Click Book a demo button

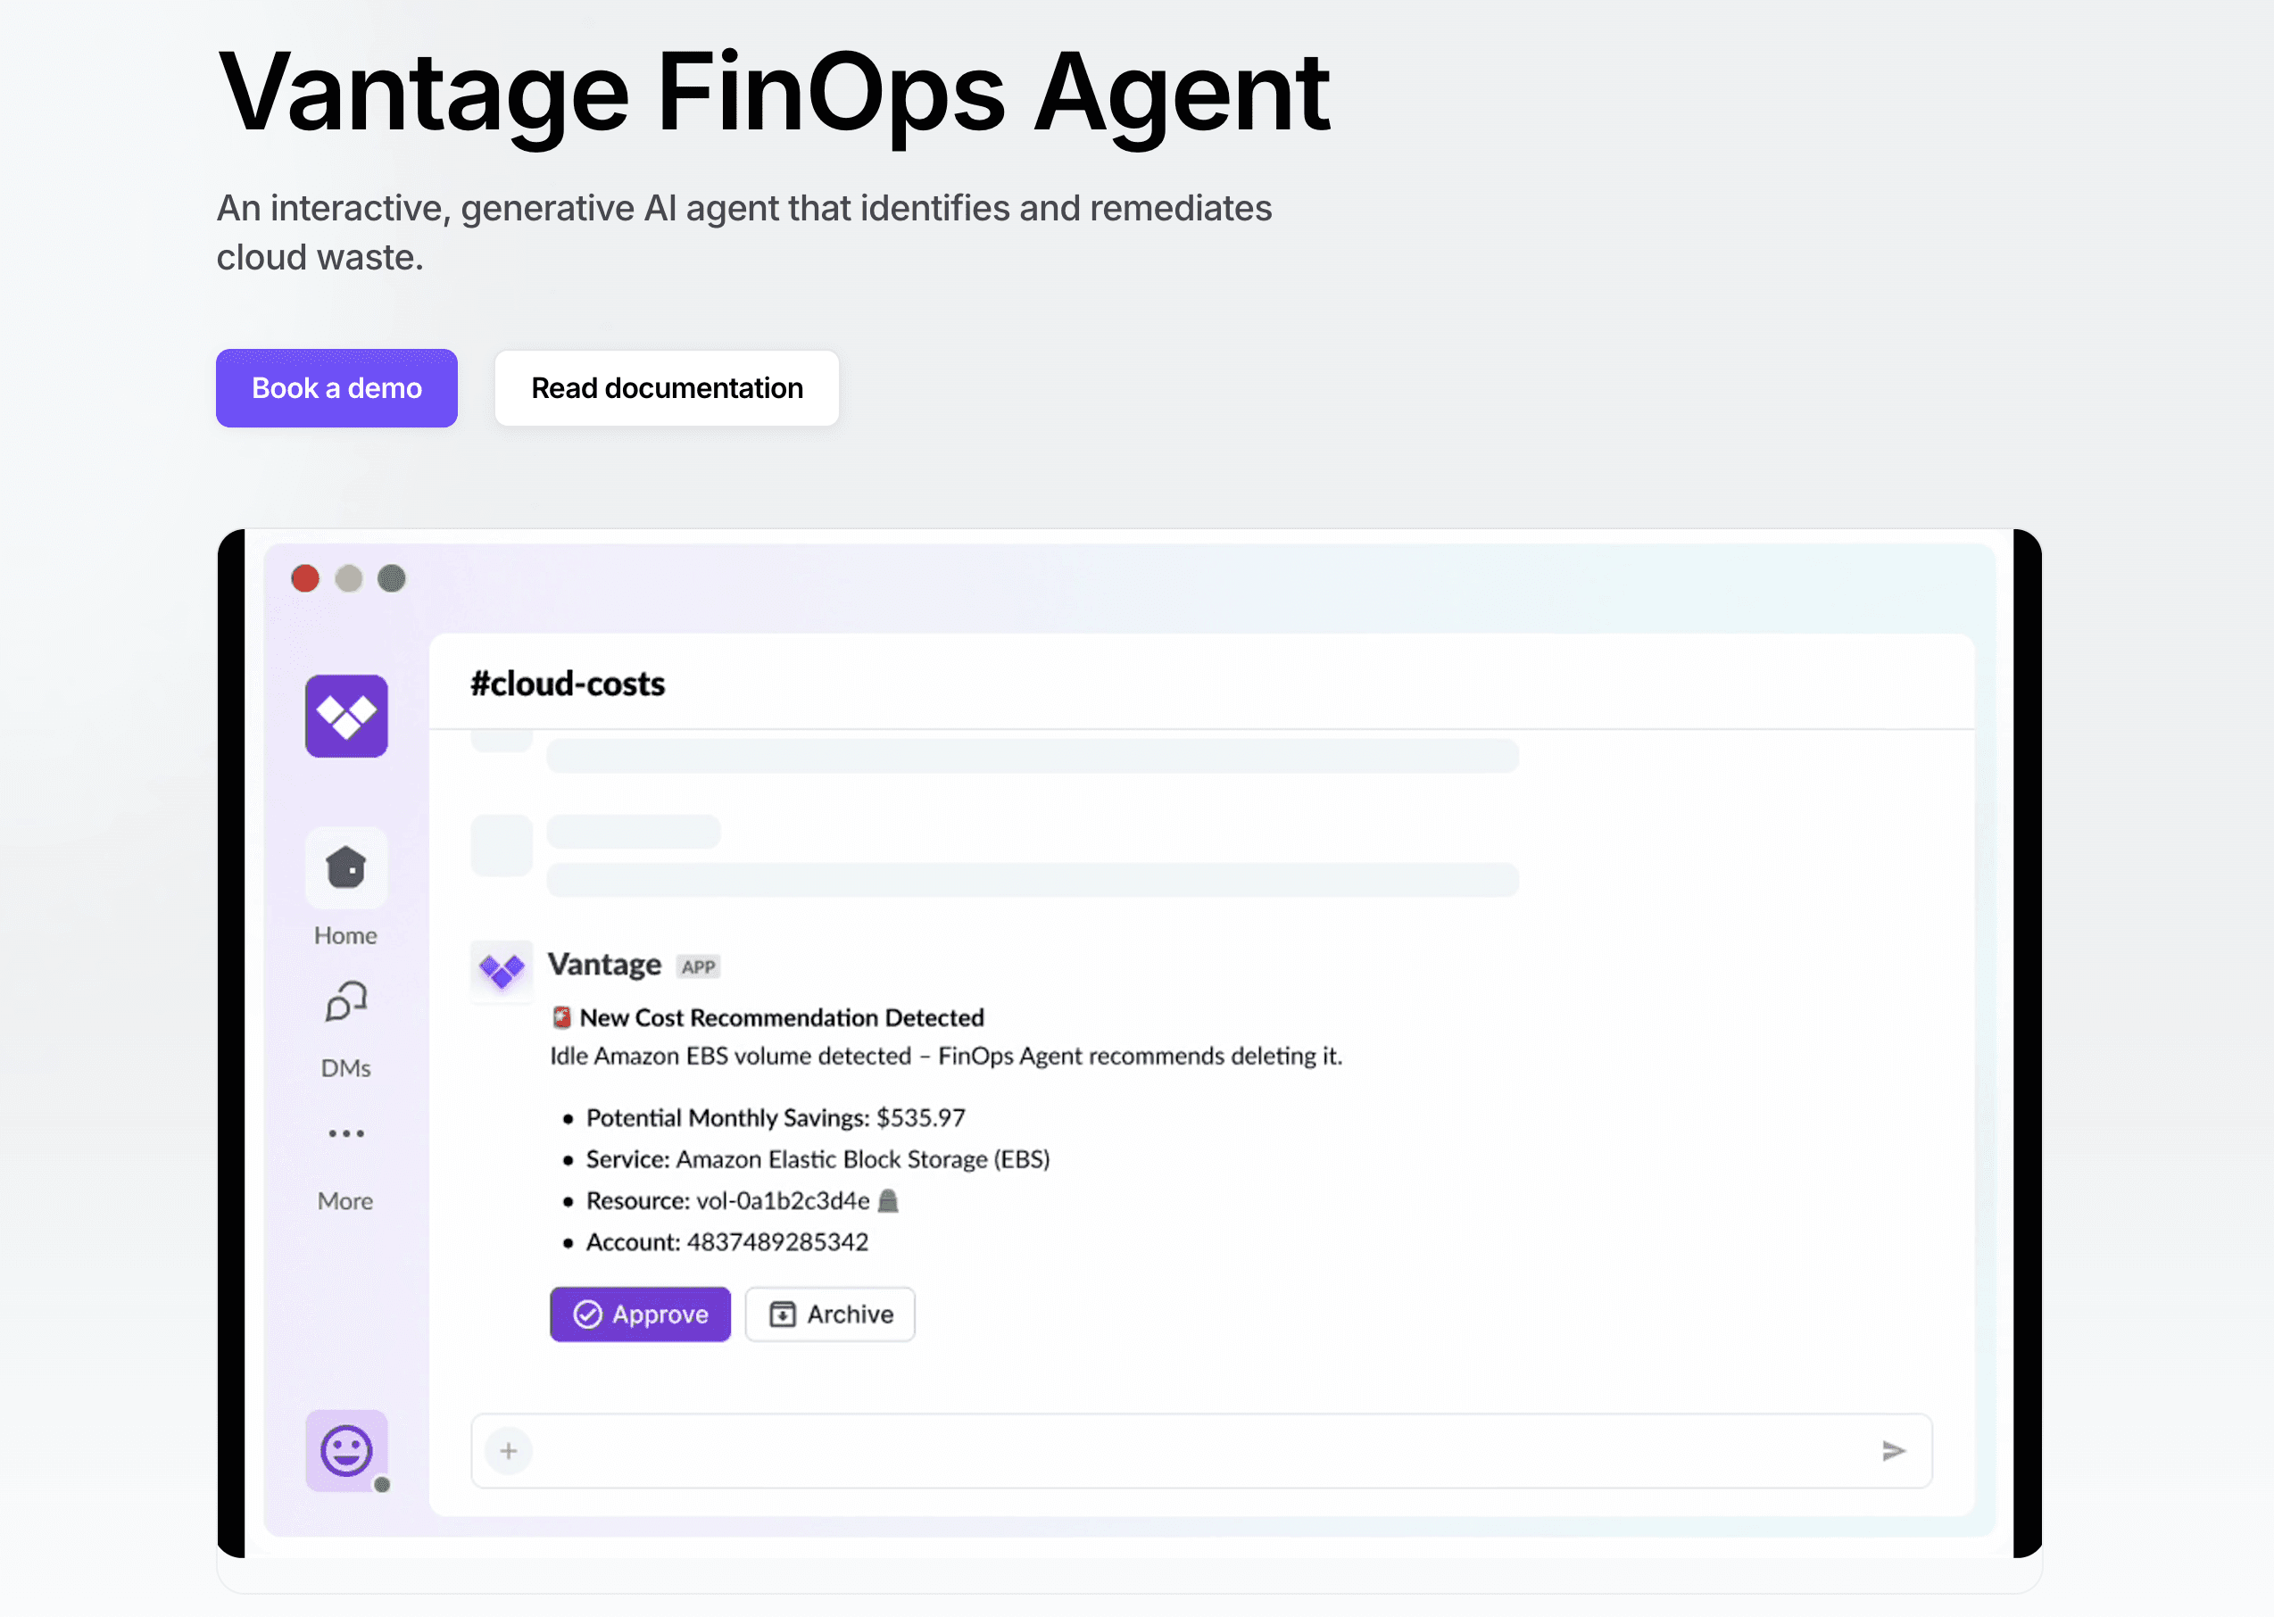(336, 388)
